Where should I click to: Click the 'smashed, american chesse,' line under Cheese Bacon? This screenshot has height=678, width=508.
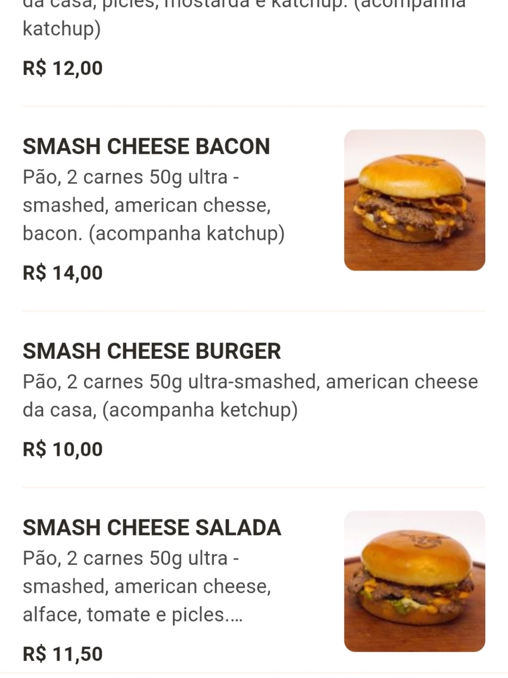tap(147, 206)
